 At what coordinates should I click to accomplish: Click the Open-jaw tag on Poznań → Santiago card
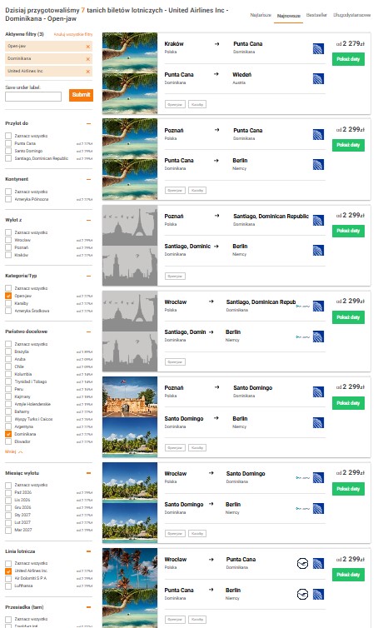(175, 276)
